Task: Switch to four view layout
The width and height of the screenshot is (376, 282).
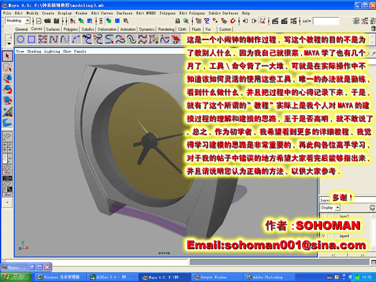Action: pyautogui.click(x=7, y=147)
